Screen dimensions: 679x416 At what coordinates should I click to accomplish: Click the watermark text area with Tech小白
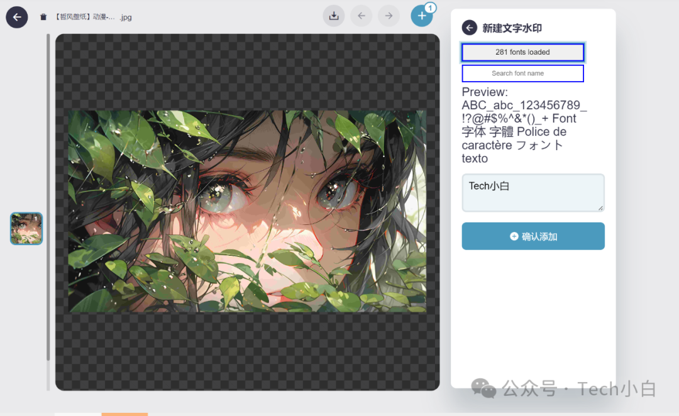(533, 193)
